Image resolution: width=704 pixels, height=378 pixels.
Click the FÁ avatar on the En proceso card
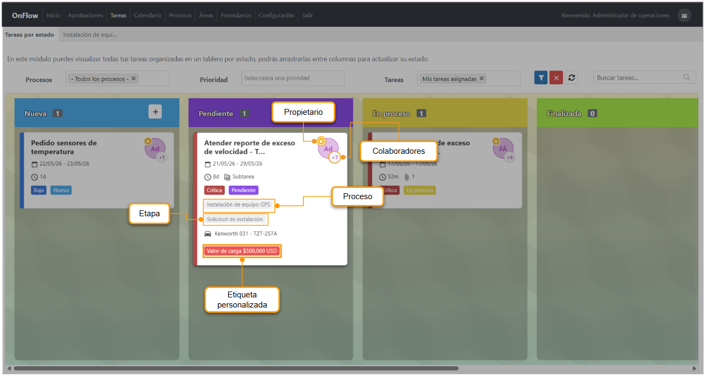503,148
